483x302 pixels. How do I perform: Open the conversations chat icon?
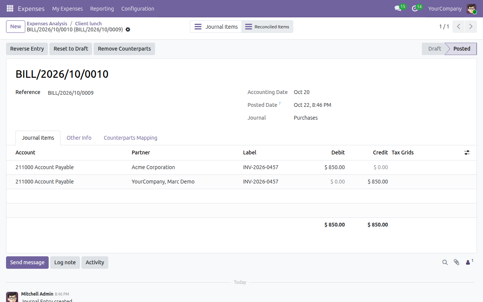(398, 8)
